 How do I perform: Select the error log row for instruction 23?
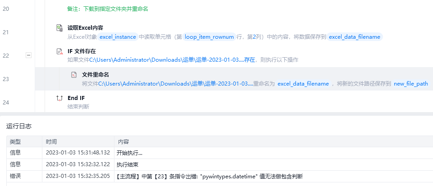[219, 177]
